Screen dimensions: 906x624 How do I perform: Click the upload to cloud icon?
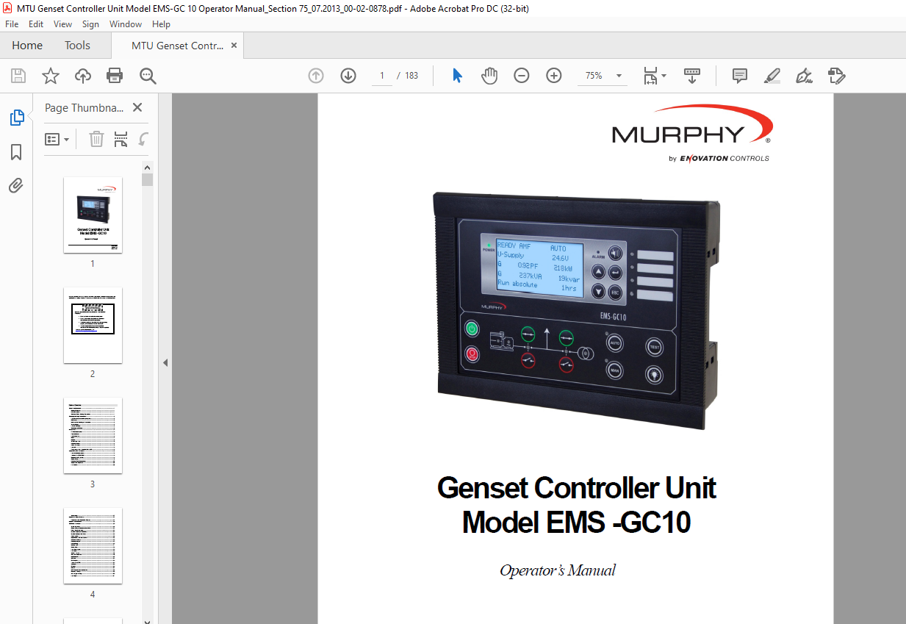point(83,76)
